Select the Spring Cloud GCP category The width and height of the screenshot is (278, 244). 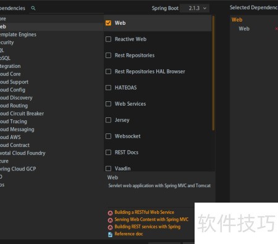[x=18, y=169]
